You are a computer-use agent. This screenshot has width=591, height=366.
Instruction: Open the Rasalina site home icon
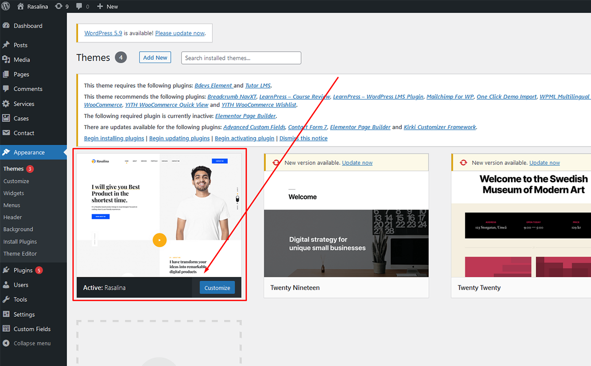20,6
